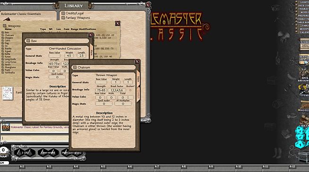Roll the Open-ended dice button
The width and height of the screenshot is (309, 172).
(48, 153)
